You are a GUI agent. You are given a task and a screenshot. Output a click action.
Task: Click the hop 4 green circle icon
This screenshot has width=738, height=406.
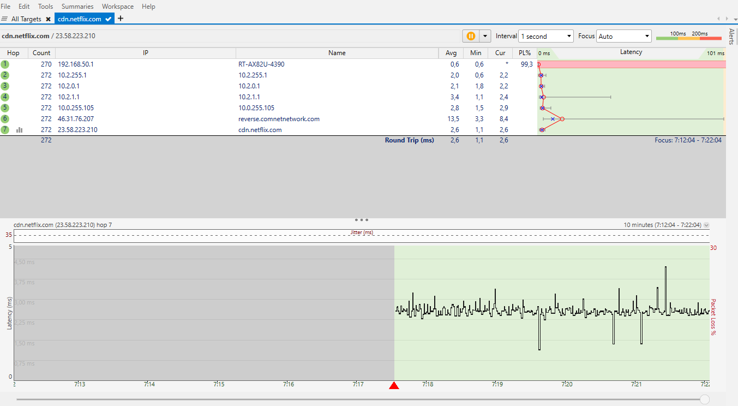(x=5, y=97)
